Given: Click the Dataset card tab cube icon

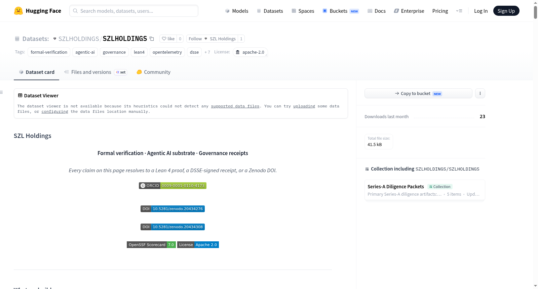Looking at the screenshot, I should pyautogui.click(x=21, y=72).
